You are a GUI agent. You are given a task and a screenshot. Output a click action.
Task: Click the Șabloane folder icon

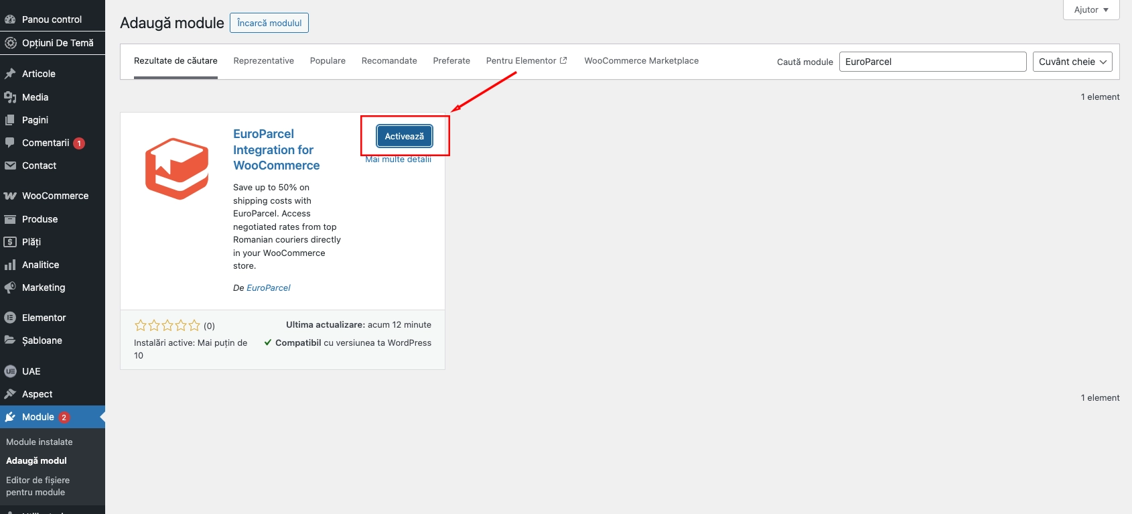tap(10, 340)
